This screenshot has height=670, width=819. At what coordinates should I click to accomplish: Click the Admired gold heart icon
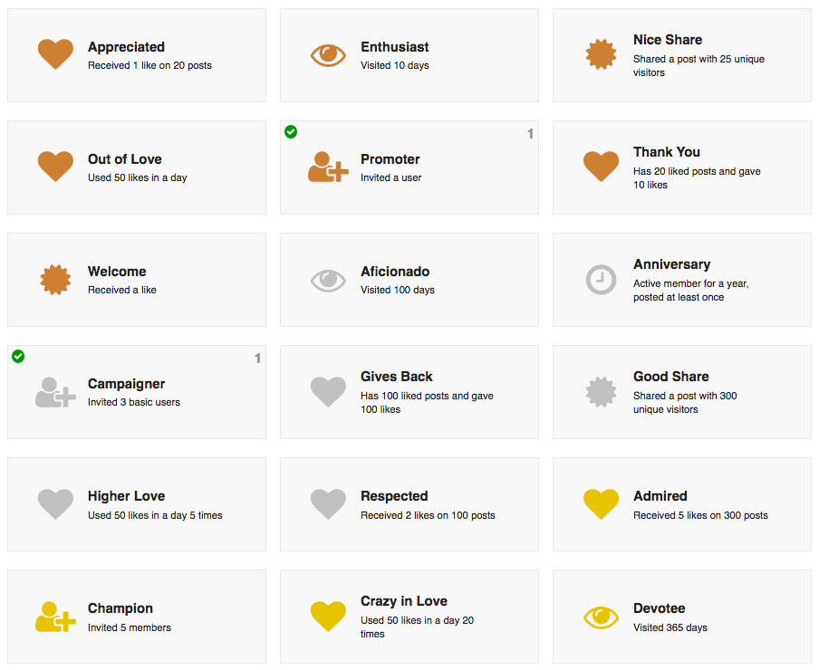pyautogui.click(x=601, y=504)
